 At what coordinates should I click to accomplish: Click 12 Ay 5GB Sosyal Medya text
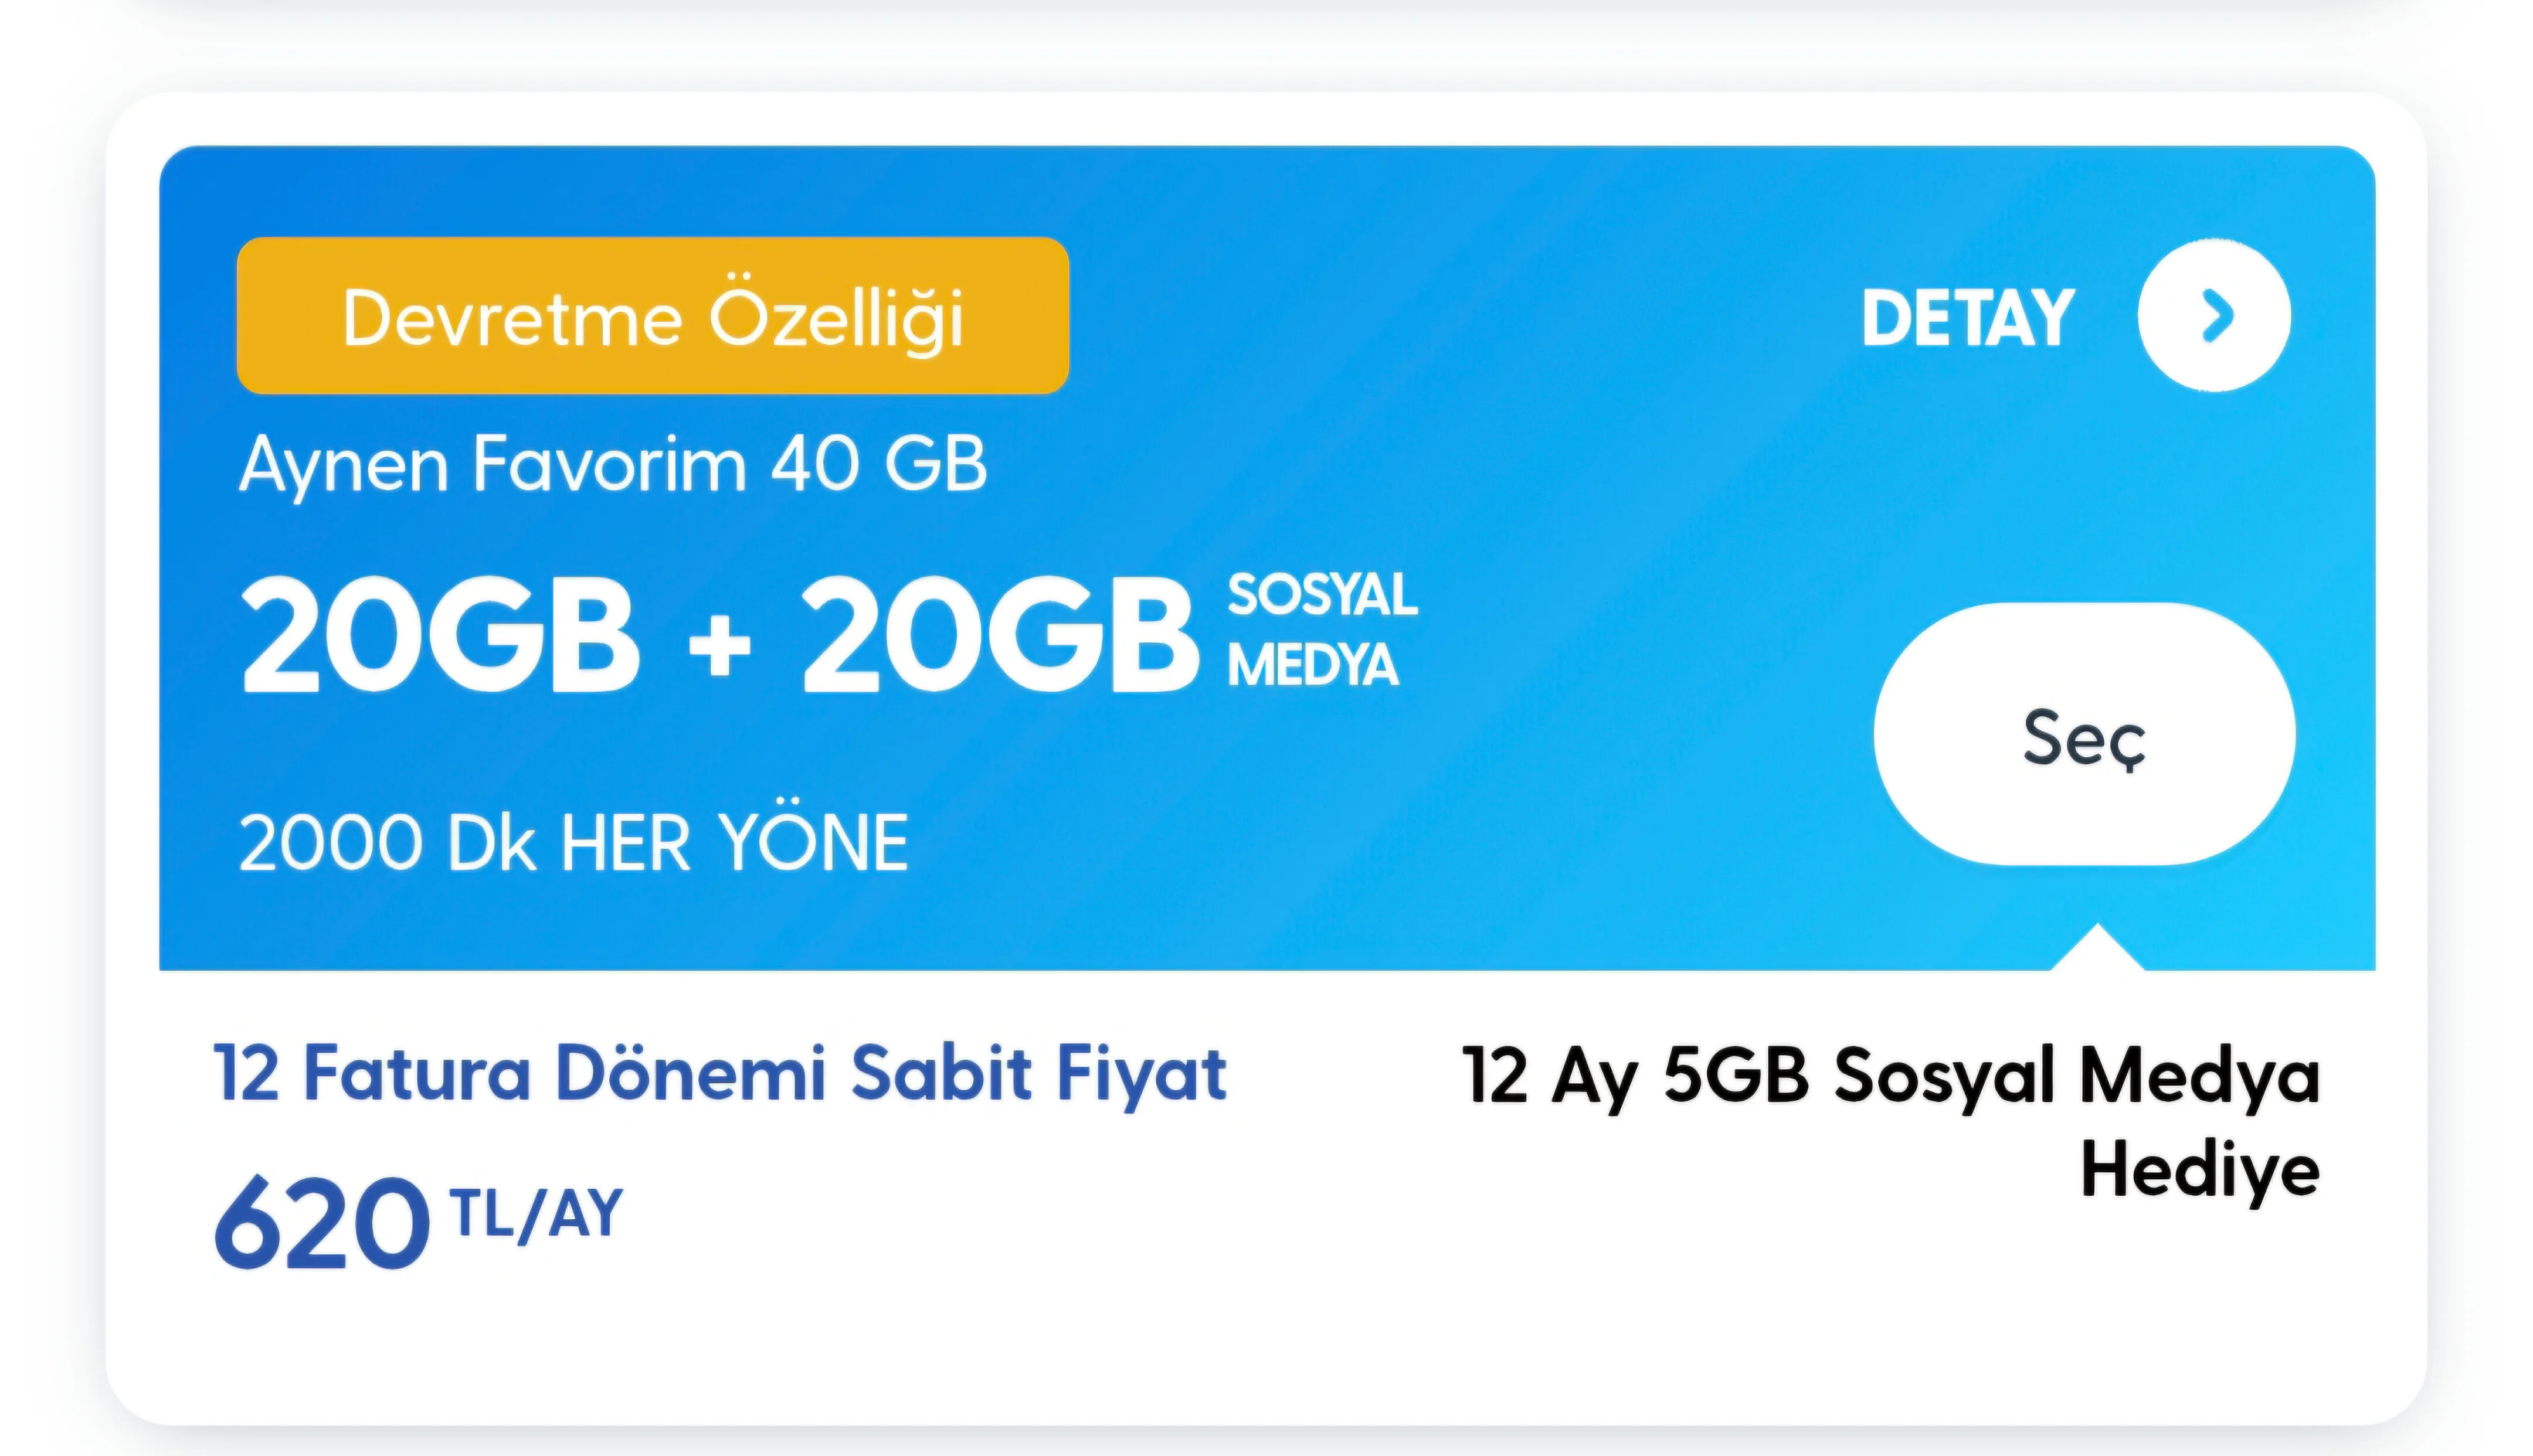coord(1889,1076)
